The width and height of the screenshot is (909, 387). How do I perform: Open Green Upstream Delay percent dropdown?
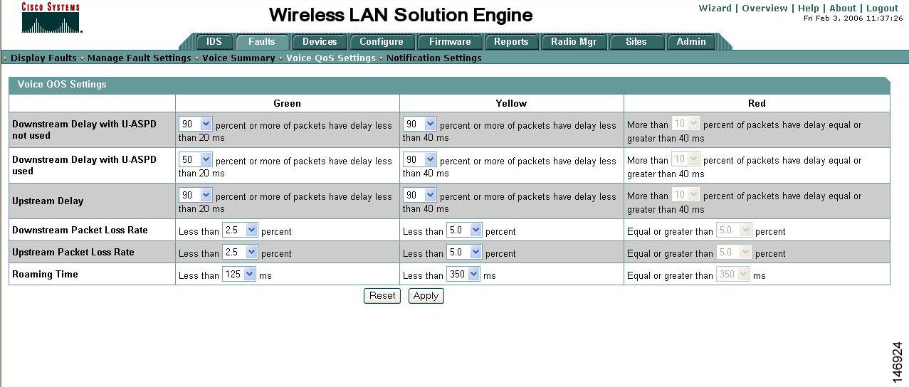click(196, 195)
